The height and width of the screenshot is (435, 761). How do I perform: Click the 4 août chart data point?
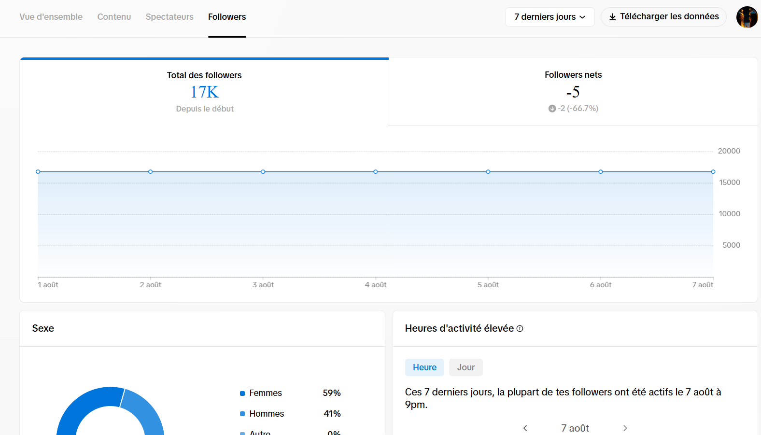(x=376, y=172)
